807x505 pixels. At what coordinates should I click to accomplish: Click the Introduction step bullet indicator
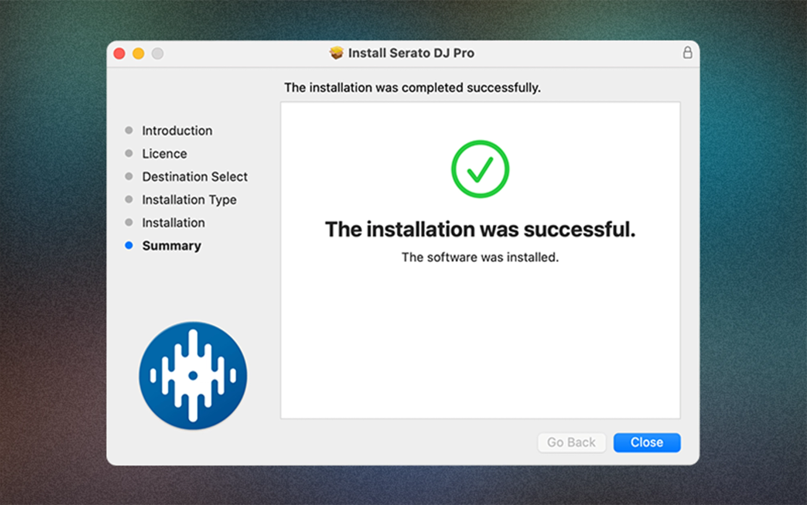click(x=128, y=131)
